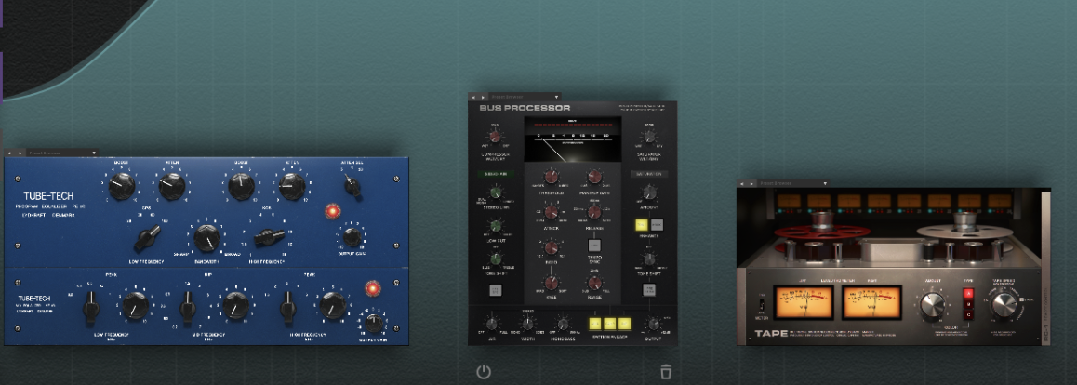Click the Attack knob in Bus Processor
The image size is (1077, 385).
[x=551, y=213]
